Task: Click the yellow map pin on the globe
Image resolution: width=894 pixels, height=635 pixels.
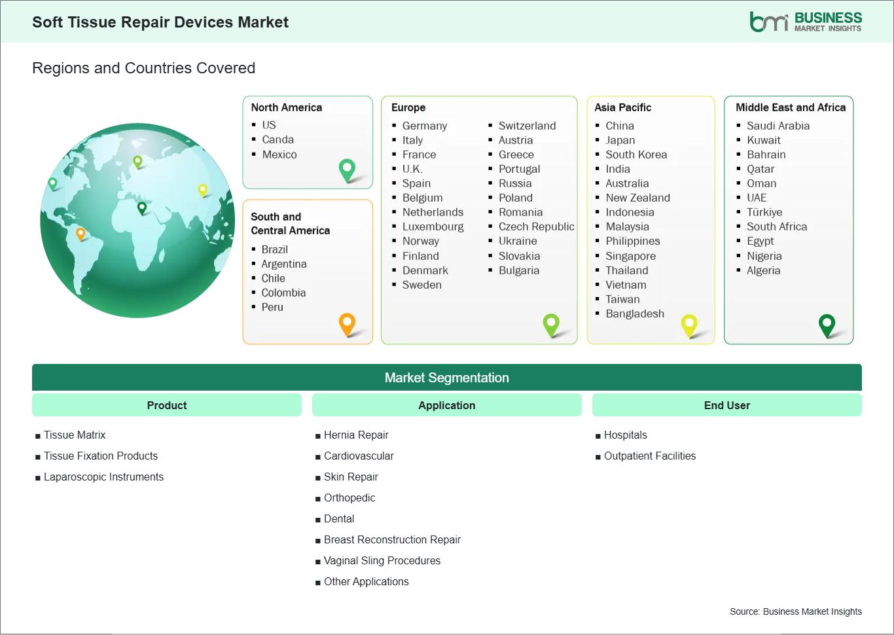Action: (203, 190)
